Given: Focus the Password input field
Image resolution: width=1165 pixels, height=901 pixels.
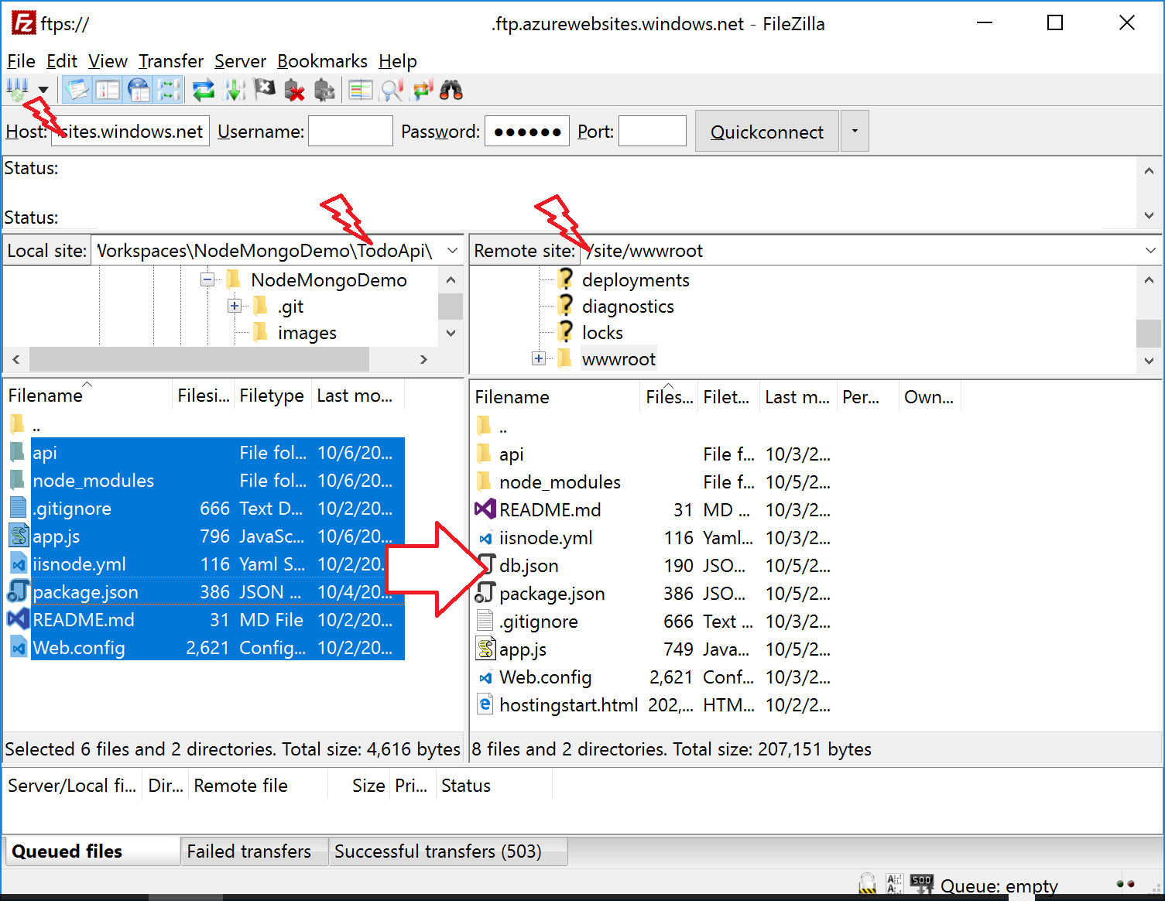Looking at the screenshot, I should pyautogui.click(x=527, y=132).
